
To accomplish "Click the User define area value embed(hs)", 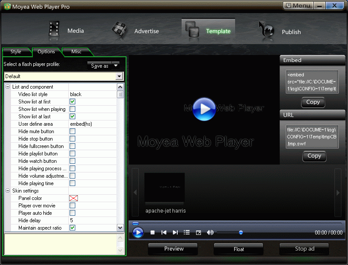I will [x=81, y=124].
